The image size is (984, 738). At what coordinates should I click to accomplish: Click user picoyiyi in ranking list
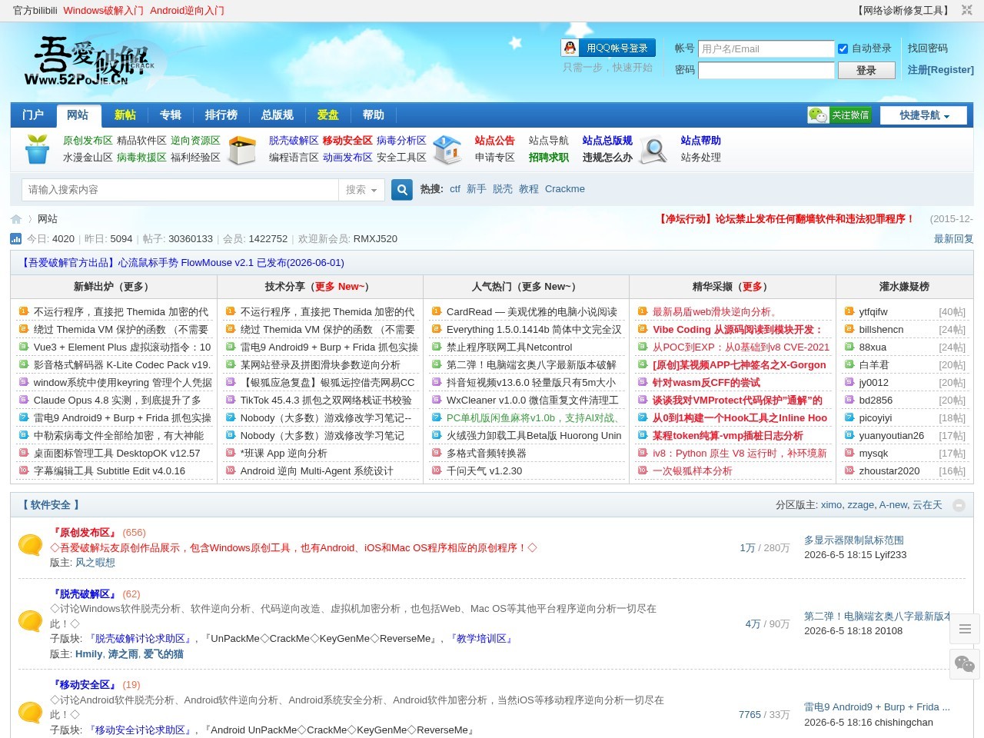(x=876, y=418)
